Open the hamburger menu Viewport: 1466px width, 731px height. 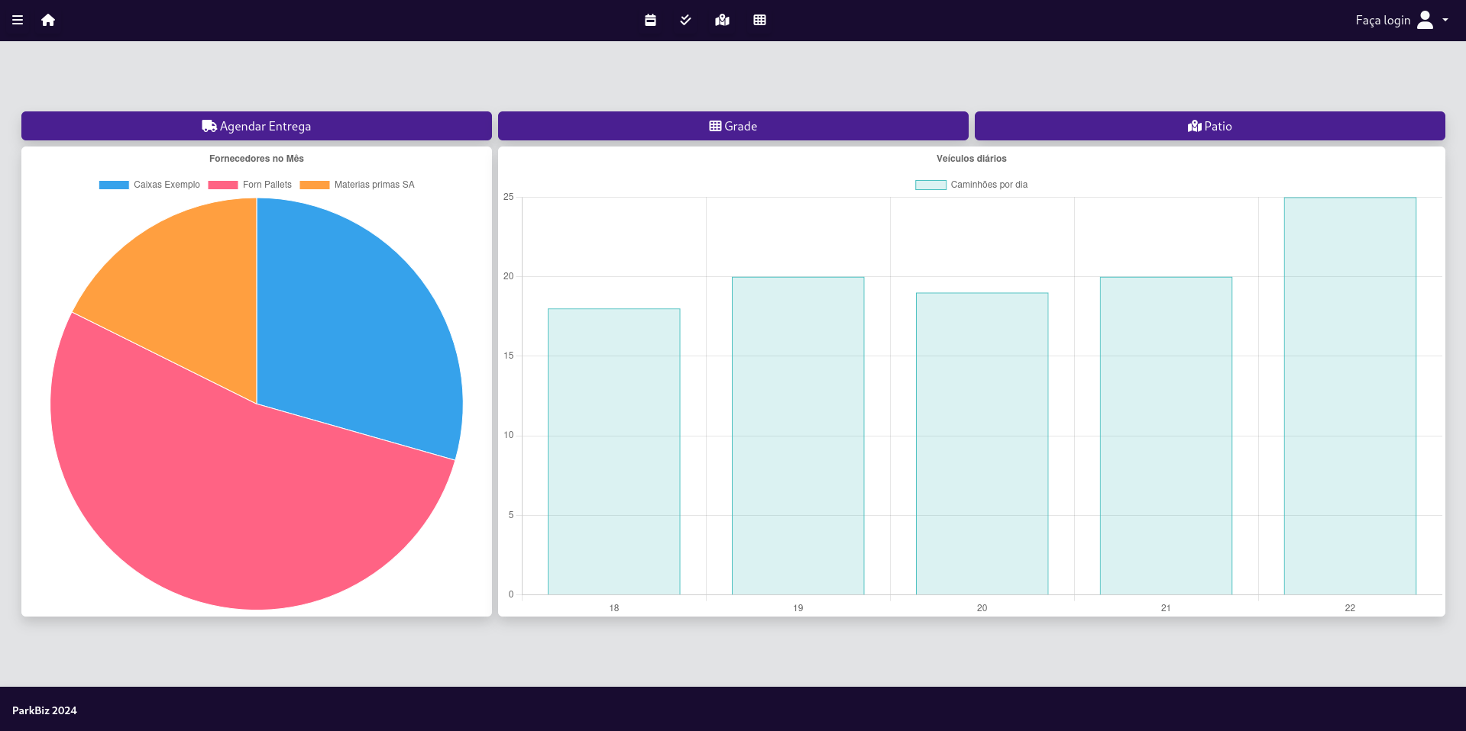point(18,20)
